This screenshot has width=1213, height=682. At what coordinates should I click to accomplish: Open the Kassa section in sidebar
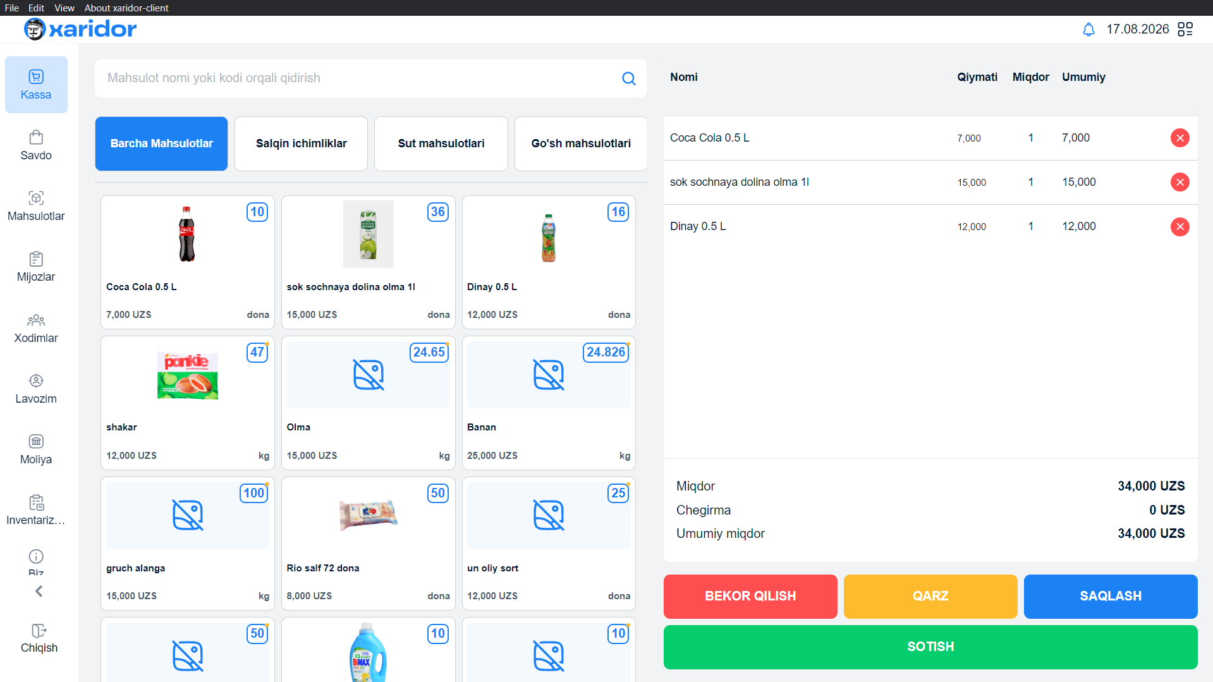36,85
